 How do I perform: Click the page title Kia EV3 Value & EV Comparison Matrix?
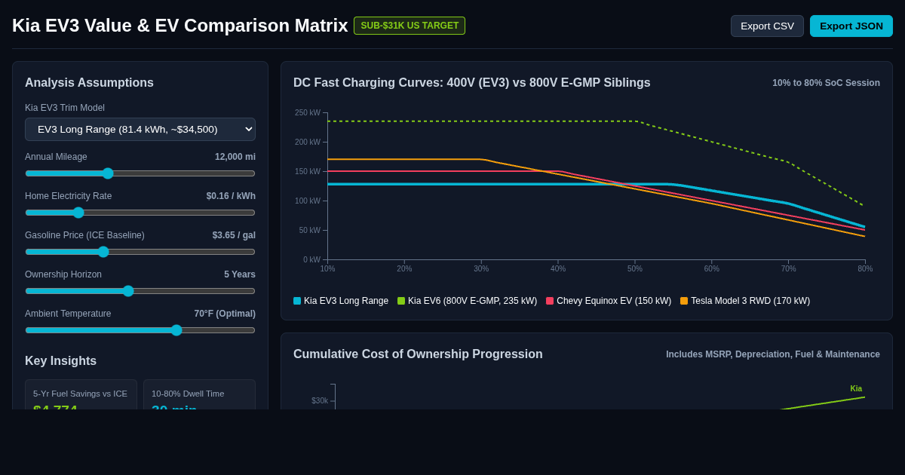(180, 26)
